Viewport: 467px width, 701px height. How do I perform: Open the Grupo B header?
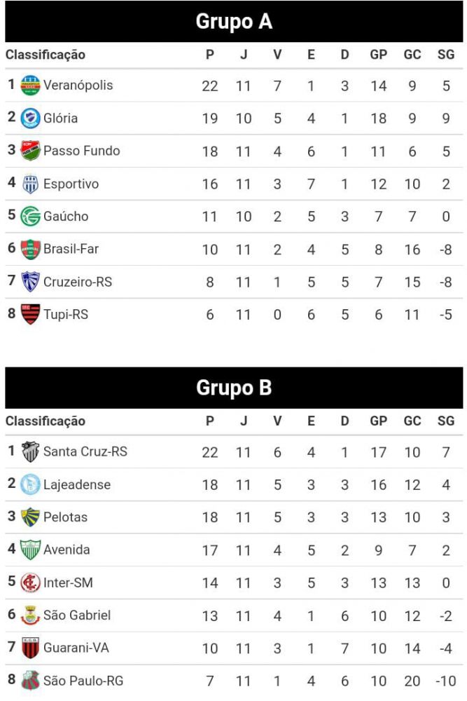tap(234, 388)
